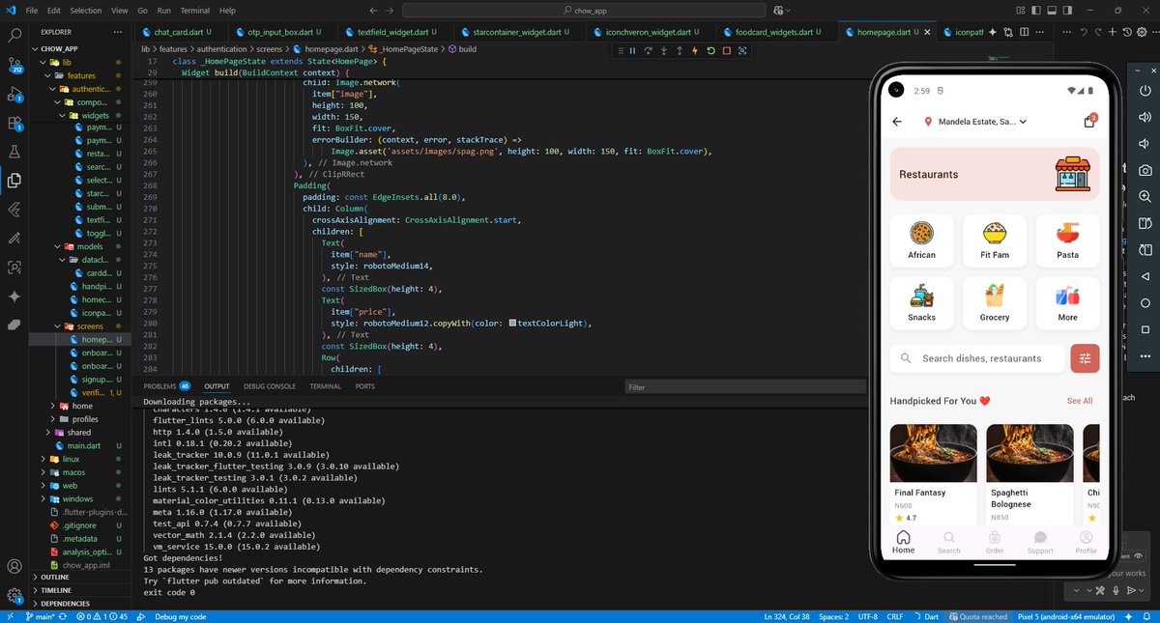Expand the TIMELINE section
Viewport: 1160px width, 623px height.
[x=82, y=590]
